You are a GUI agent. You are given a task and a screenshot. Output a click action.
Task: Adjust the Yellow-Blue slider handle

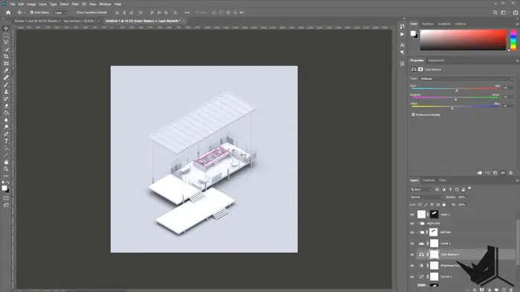coord(452,108)
